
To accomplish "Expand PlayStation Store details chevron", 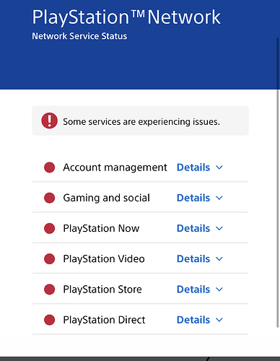I will tap(219, 290).
